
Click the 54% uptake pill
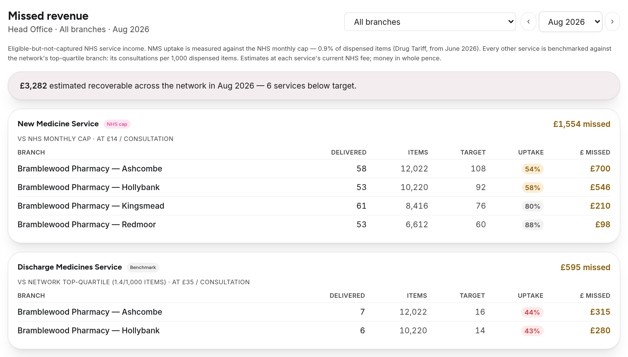(532, 169)
